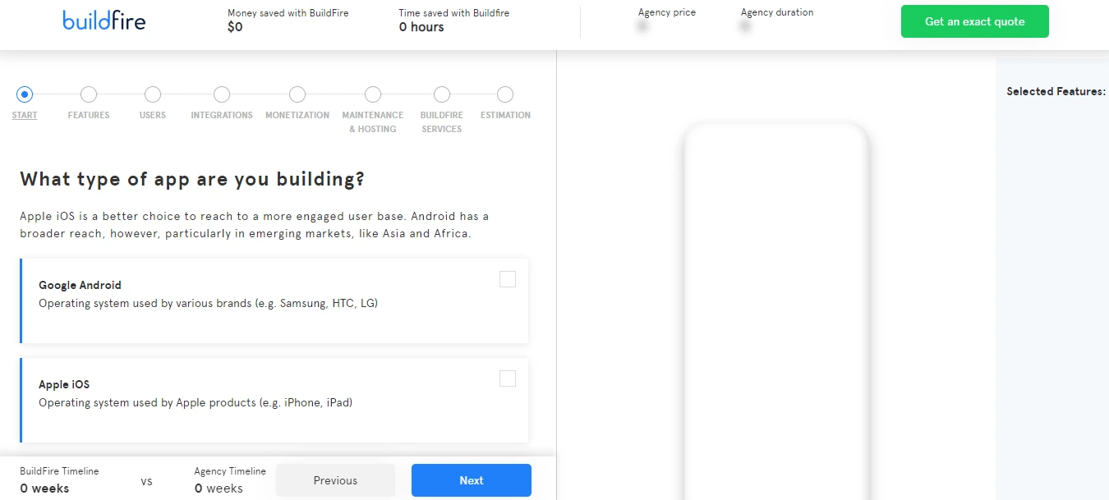
Task: Click the BuildFire Timeline 0 weeks value
Action: pos(44,489)
